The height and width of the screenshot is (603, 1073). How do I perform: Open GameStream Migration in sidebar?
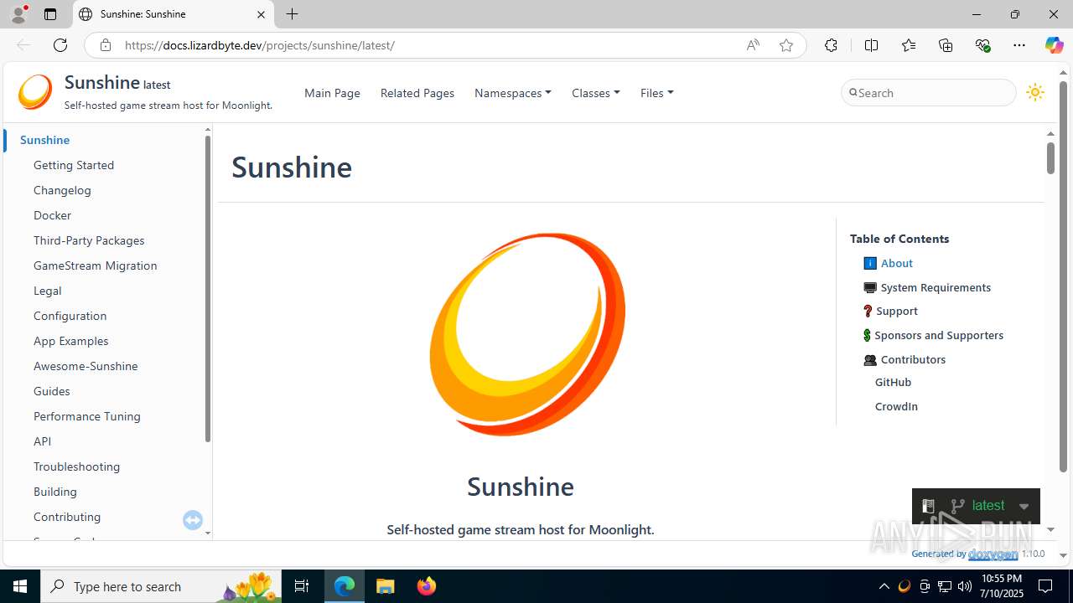(96, 265)
